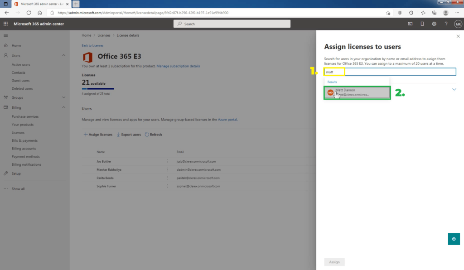
Task: Open Setup in left navigation
Action: pyautogui.click(x=16, y=174)
